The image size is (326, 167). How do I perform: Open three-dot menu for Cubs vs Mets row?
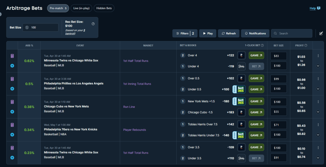pyautogui.click(x=318, y=102)
